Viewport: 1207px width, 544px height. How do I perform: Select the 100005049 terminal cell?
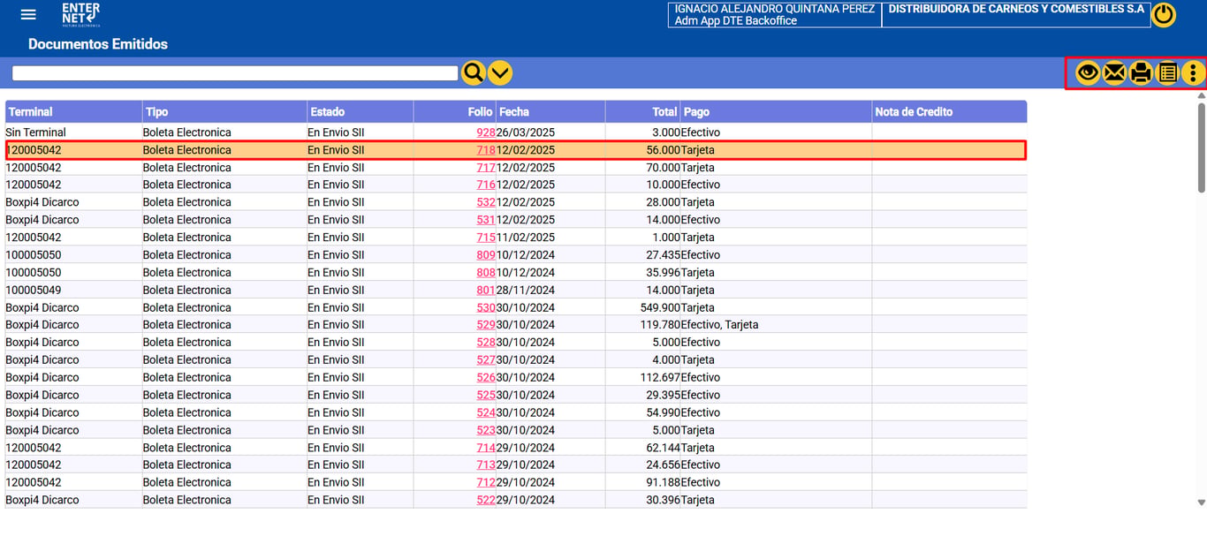[74, 290]
